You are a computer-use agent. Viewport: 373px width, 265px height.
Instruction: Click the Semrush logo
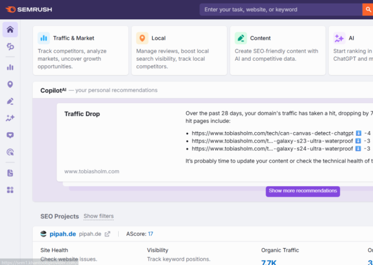pos(29,9)
